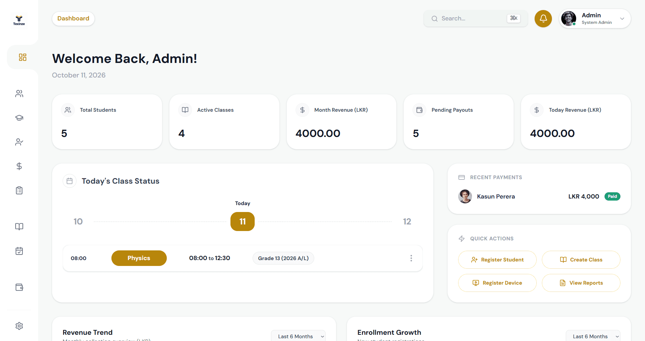645x341 pixels.
Task: Select the Dashboard breadcrumb tab
Action: click(x=73, y=19)
